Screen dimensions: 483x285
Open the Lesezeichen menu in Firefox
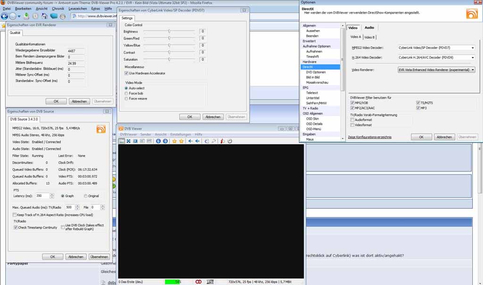pyautogui.click(x=78, y=8)
